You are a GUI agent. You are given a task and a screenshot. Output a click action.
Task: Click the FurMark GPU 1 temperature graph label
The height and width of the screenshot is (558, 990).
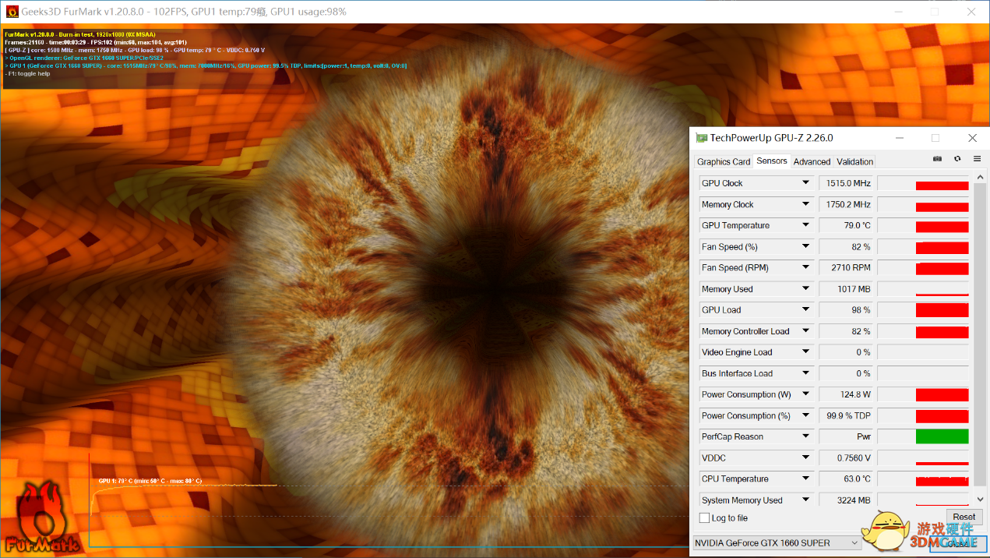(150, 481)
